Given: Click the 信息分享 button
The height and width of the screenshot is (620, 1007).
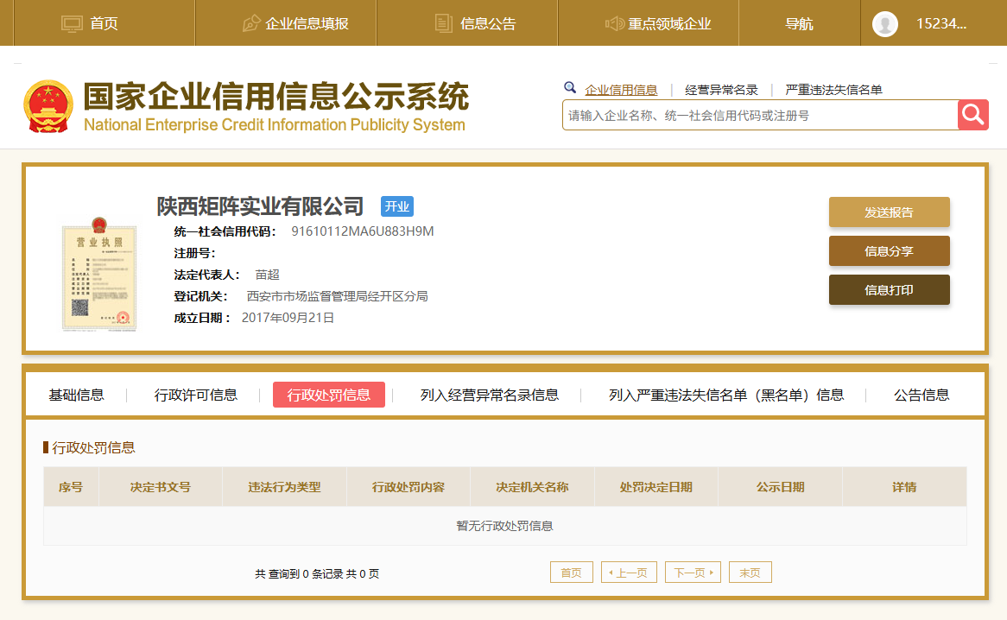Looking at the screenshot, I should (x=889, y=251).
